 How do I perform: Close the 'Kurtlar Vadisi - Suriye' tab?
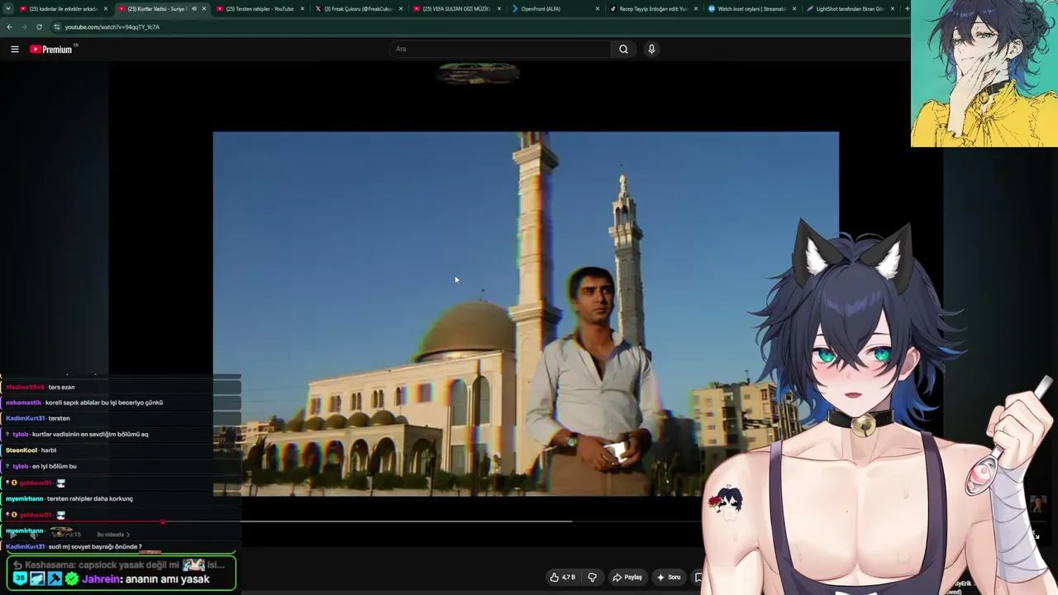[204, 9]
